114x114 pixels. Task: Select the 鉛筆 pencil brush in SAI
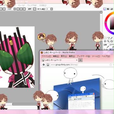tap(106, 47)
